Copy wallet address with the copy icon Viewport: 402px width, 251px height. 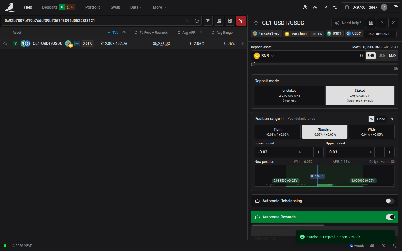tap(396, 7)
